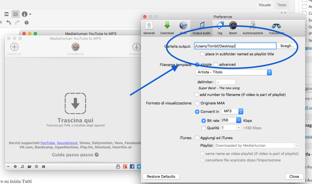
Task: Open the Downloaded by MediaHuman playlist dropdown
Action: [x=257, y=146]
